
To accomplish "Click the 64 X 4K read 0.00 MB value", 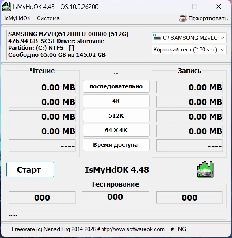I will coord(42,131).
